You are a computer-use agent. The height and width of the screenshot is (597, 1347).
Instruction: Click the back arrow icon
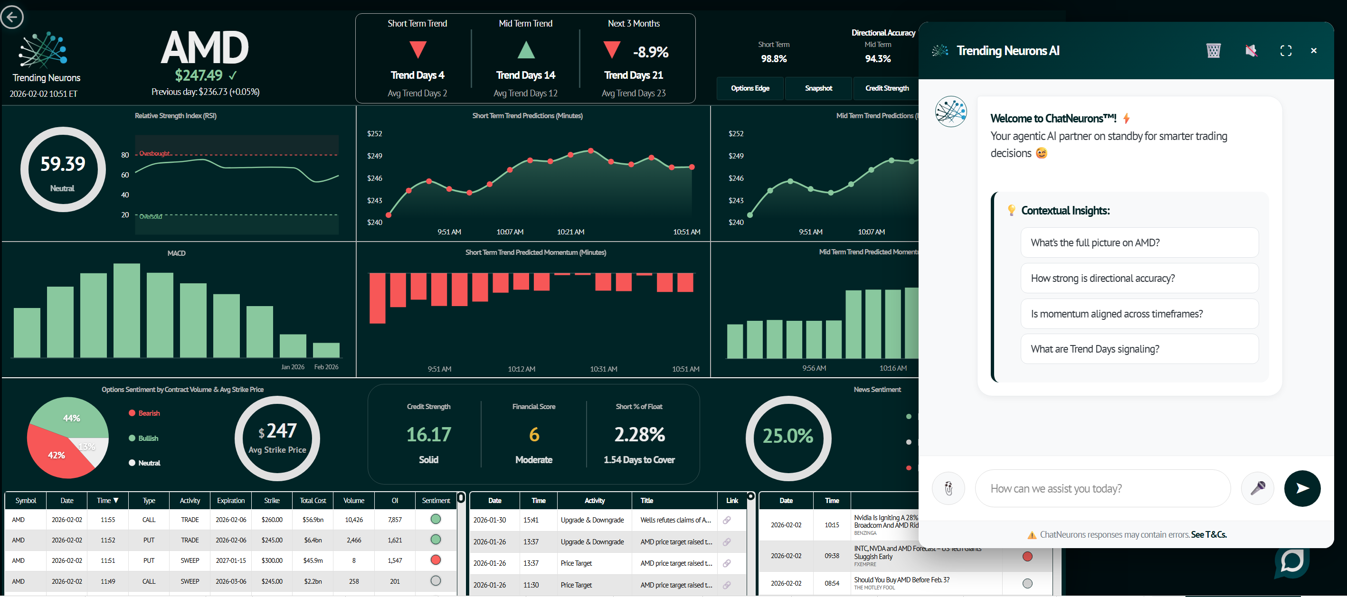pyautogui.click(x=12, y=17)
